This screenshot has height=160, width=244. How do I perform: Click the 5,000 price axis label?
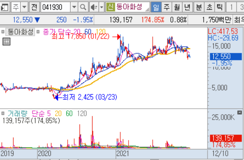(219, 88)
